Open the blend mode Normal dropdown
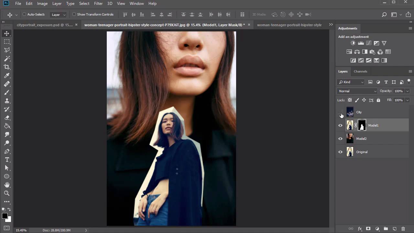 tap(357, 91)
